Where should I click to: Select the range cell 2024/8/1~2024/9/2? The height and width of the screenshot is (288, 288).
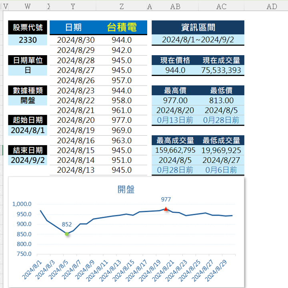tap(198, 40)
